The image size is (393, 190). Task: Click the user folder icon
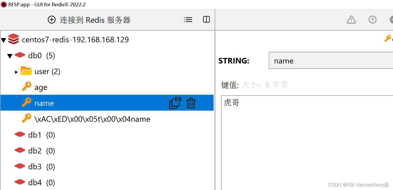pyautogui.click(x=27, y=71)
